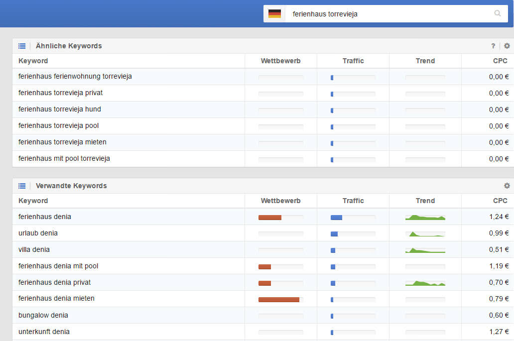This screenshot has width=514, height=341.
Task: Sort Ähnliche Keywords by Traffic column
Action: (x=353, y=61)
